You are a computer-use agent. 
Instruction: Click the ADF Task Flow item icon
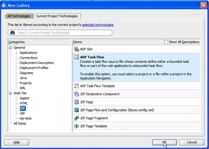click(x=76, y=57)
